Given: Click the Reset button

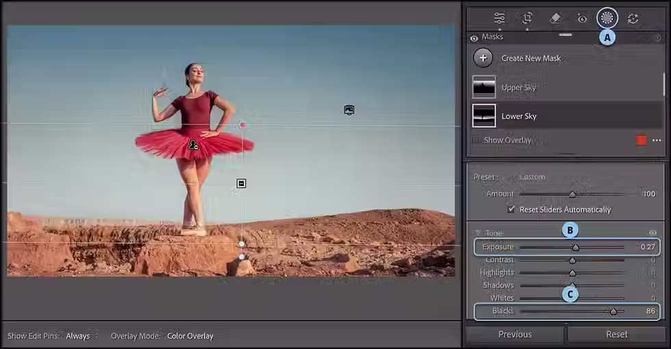Looking at the screenshot, I should [x=617, y=335].
